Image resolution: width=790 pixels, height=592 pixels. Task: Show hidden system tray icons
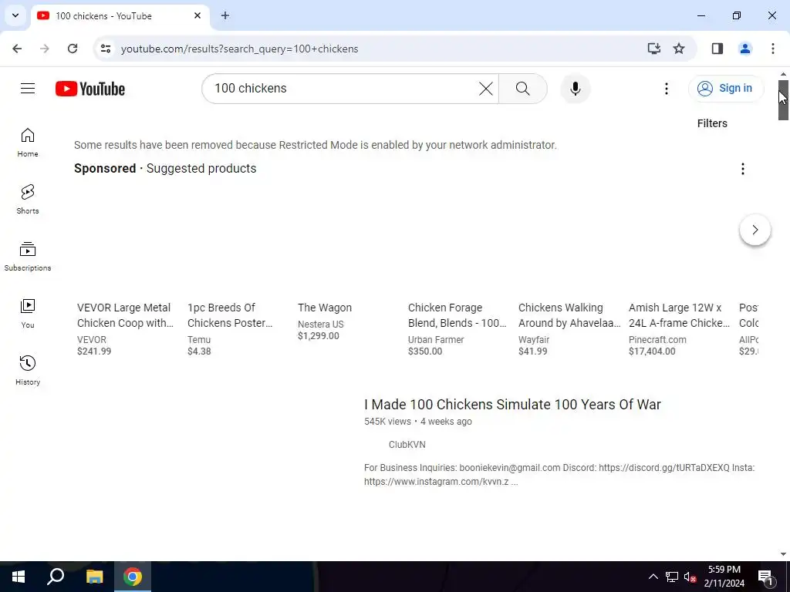pyautogui.click(x=653, y=577)
